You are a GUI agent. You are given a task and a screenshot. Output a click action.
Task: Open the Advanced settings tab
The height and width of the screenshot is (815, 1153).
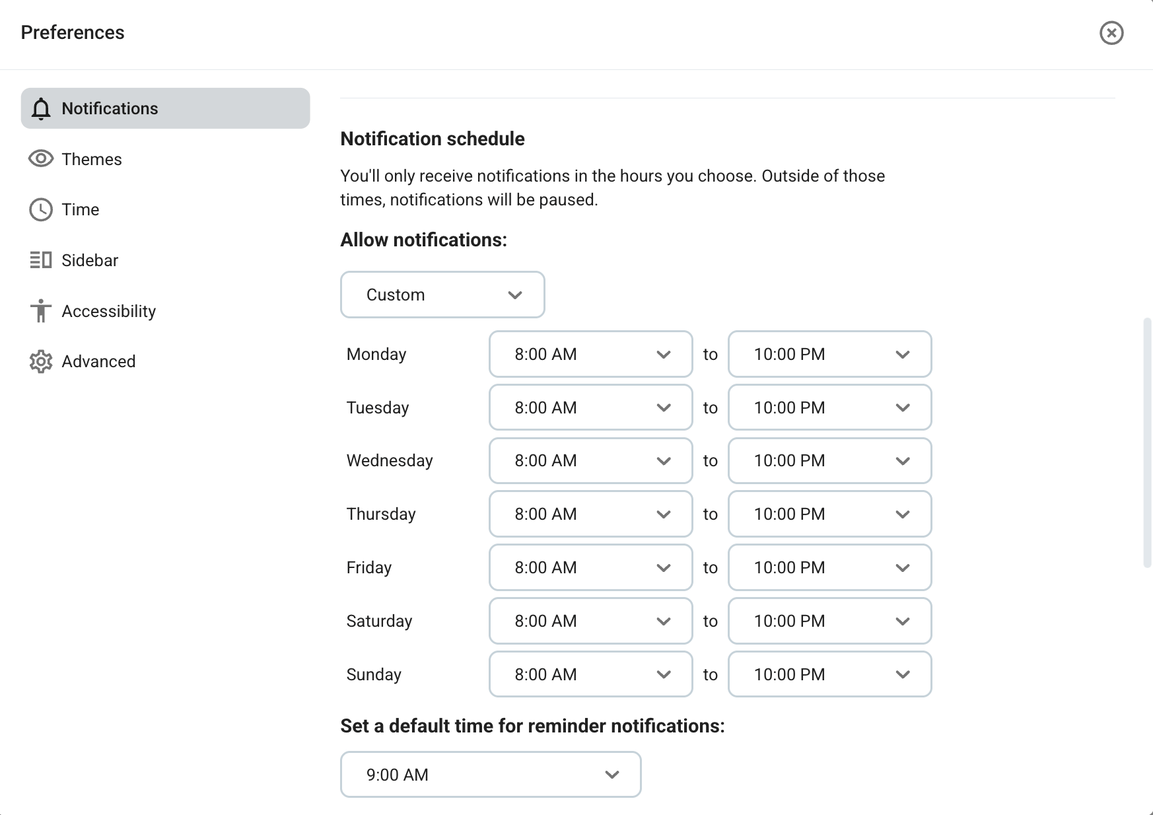165,361
